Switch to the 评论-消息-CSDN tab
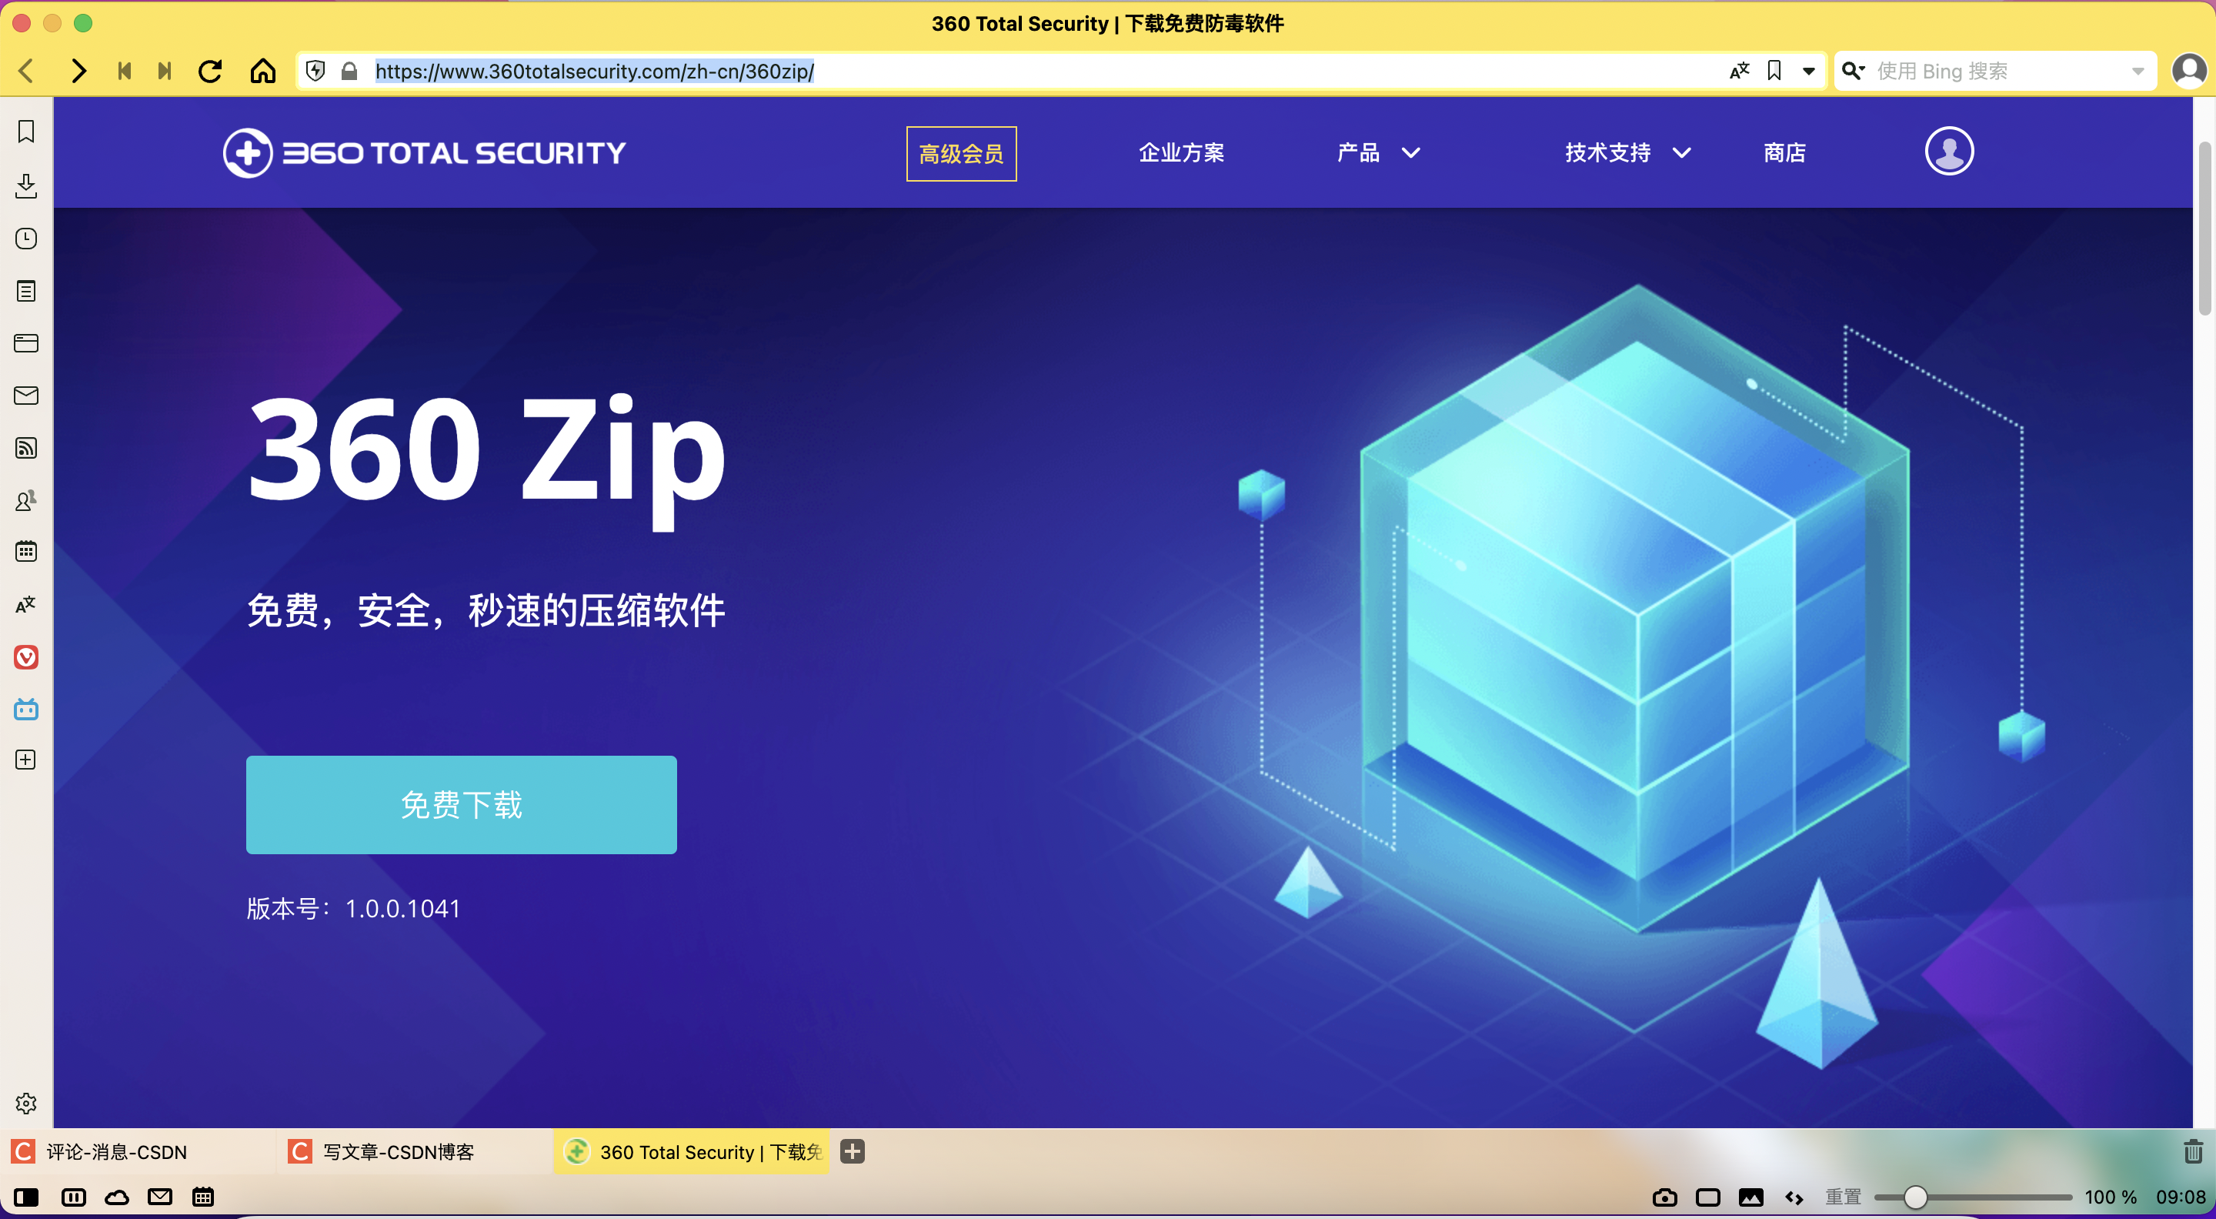Viewport: 2216px width, 1219px height. click(x=138, y=1151)
